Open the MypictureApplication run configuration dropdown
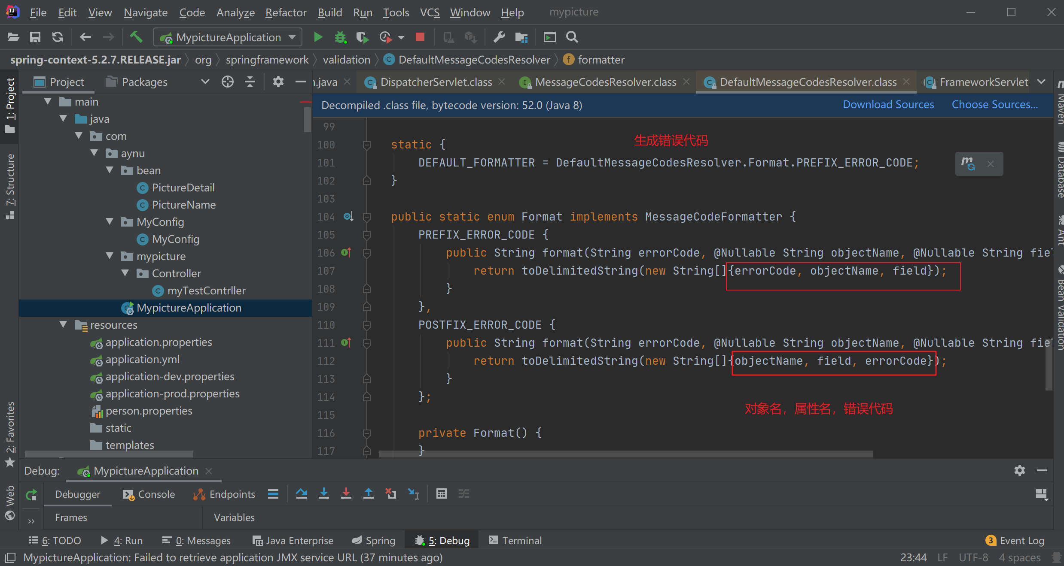This screenshot has height=566, width=1064. coord(228,37)
